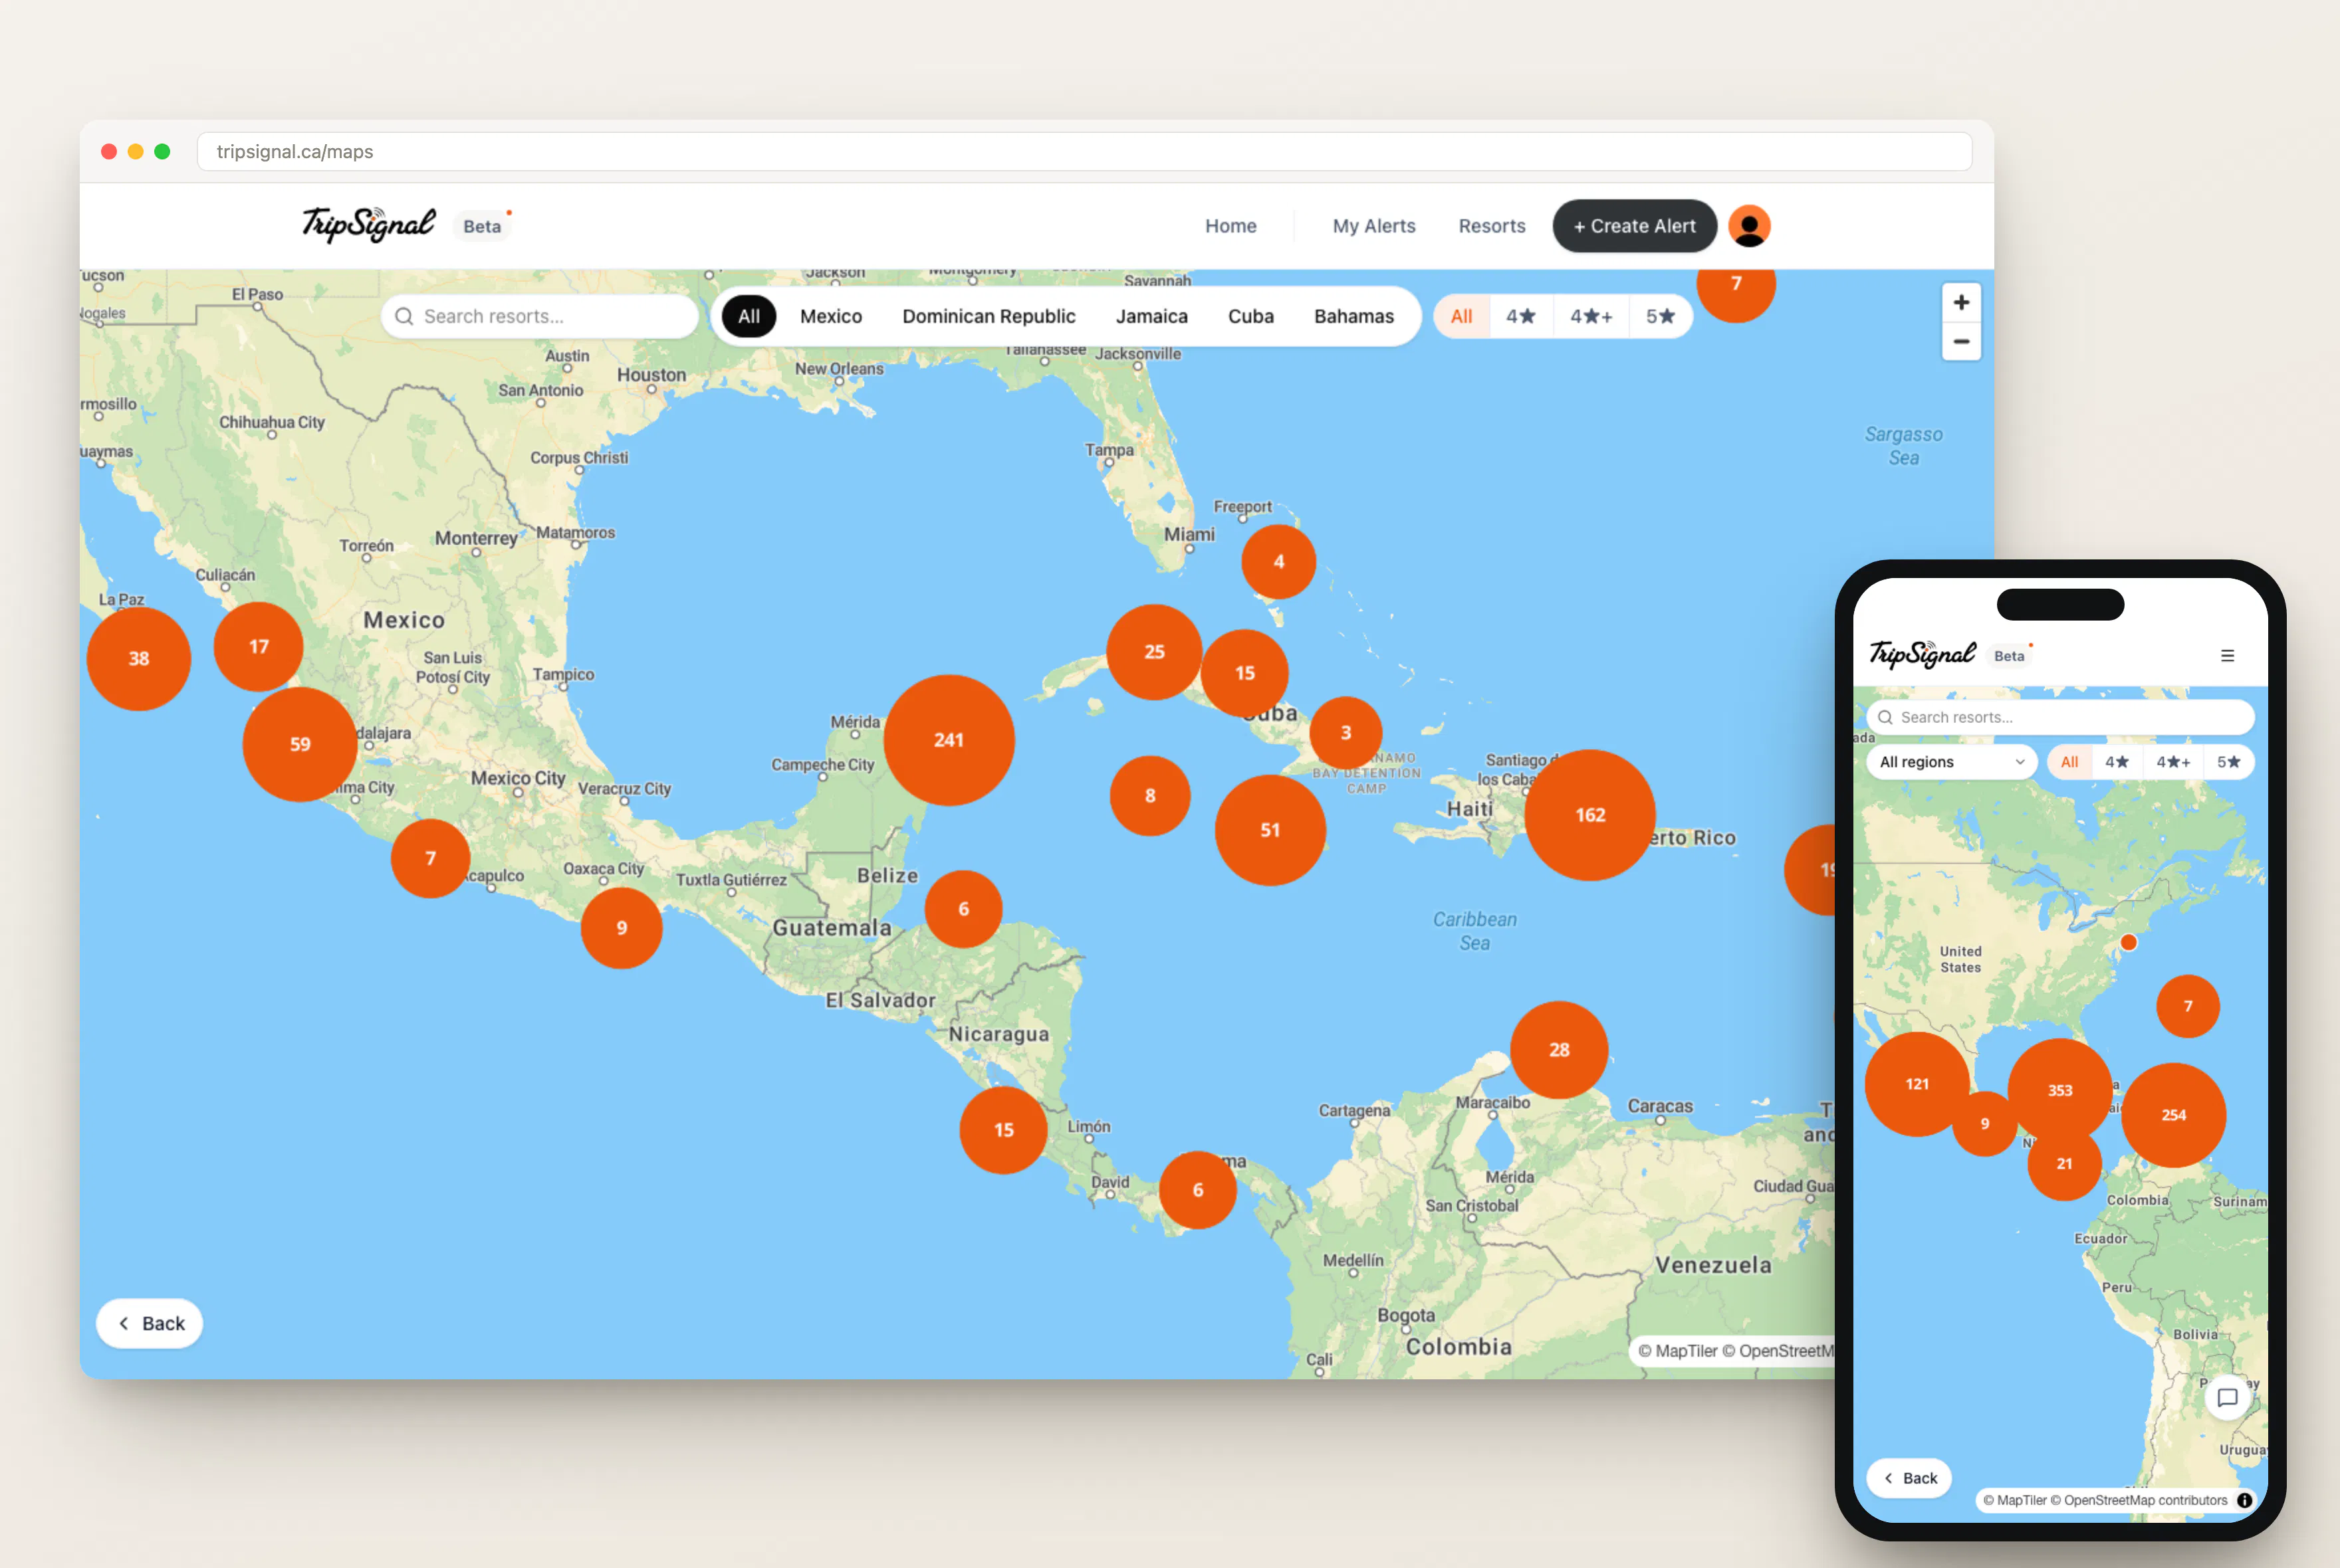Image resolution: width=2340 pixels, height=1568 pixels.
Task: Open Resorts page from navigation
Action: (1492, 226)
